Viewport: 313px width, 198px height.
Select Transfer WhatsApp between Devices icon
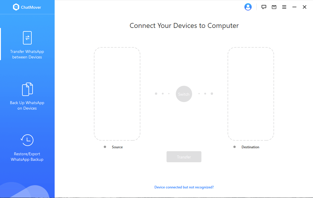[x=27, y=38]
